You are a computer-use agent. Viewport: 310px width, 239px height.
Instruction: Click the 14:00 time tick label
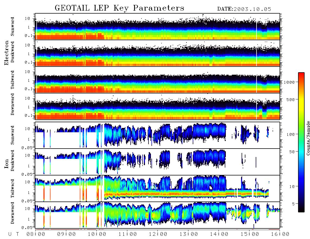(x=219, y=234)
